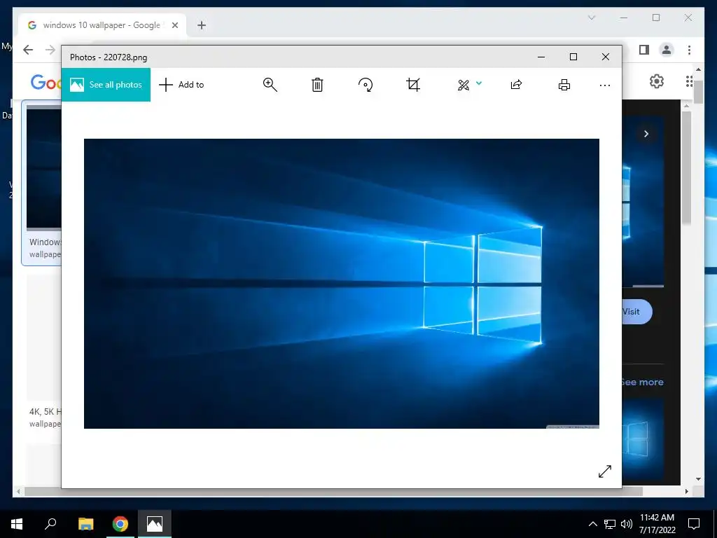717x538 pixels.
Task: Click Add to in Photos toolbar
Action: tap(181, 85)
